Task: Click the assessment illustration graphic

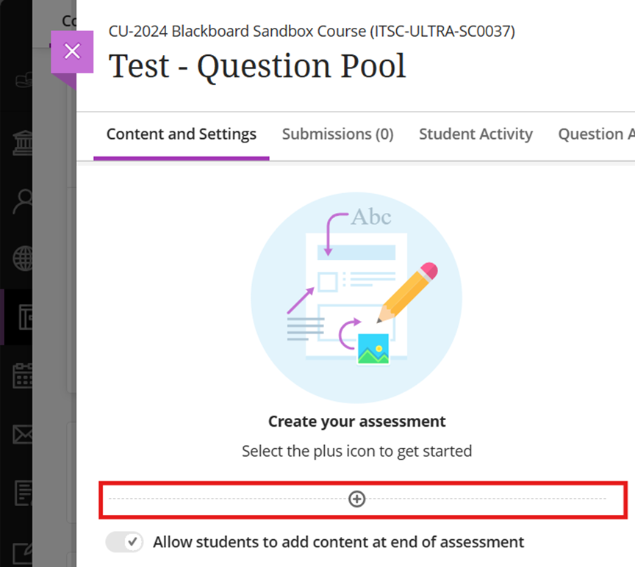Action: pos(356,297)
